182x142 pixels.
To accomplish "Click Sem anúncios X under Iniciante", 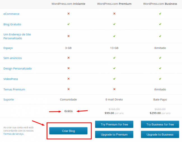I will tap(69, 58).
